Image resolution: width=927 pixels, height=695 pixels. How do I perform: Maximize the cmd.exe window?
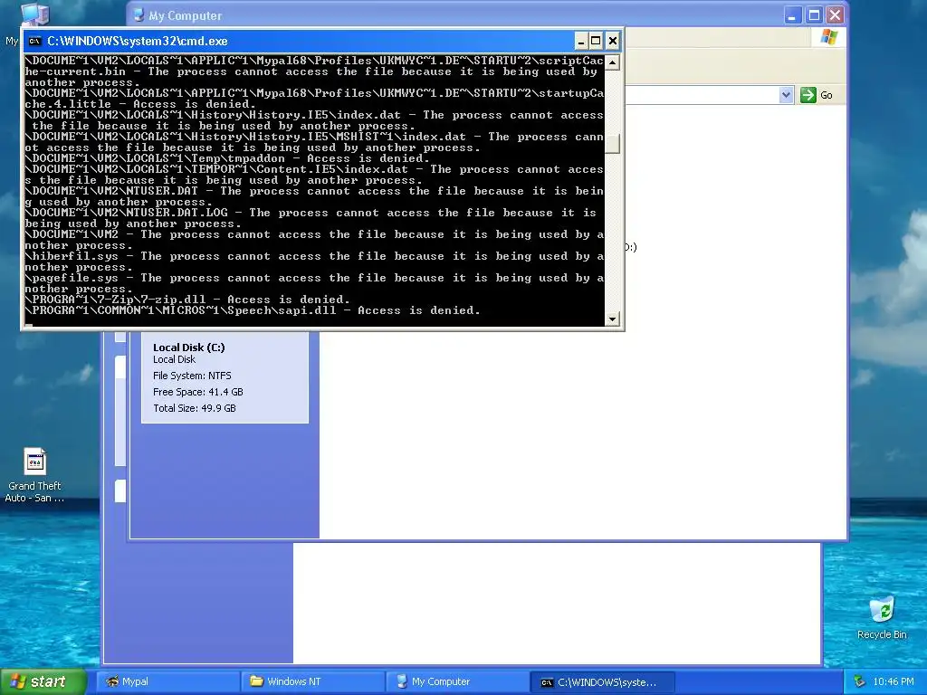coord(596,41)
